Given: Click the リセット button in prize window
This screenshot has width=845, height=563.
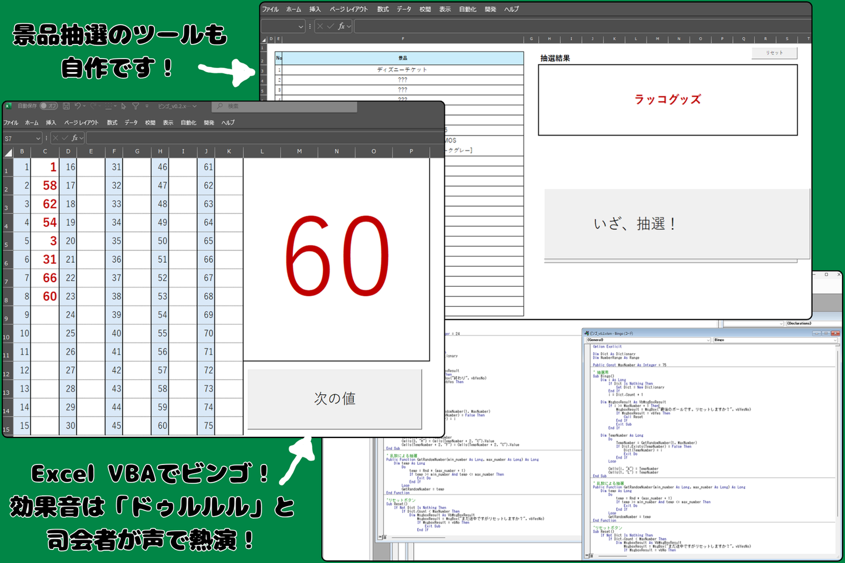Looking at the screenshot, I should [775, 53].
